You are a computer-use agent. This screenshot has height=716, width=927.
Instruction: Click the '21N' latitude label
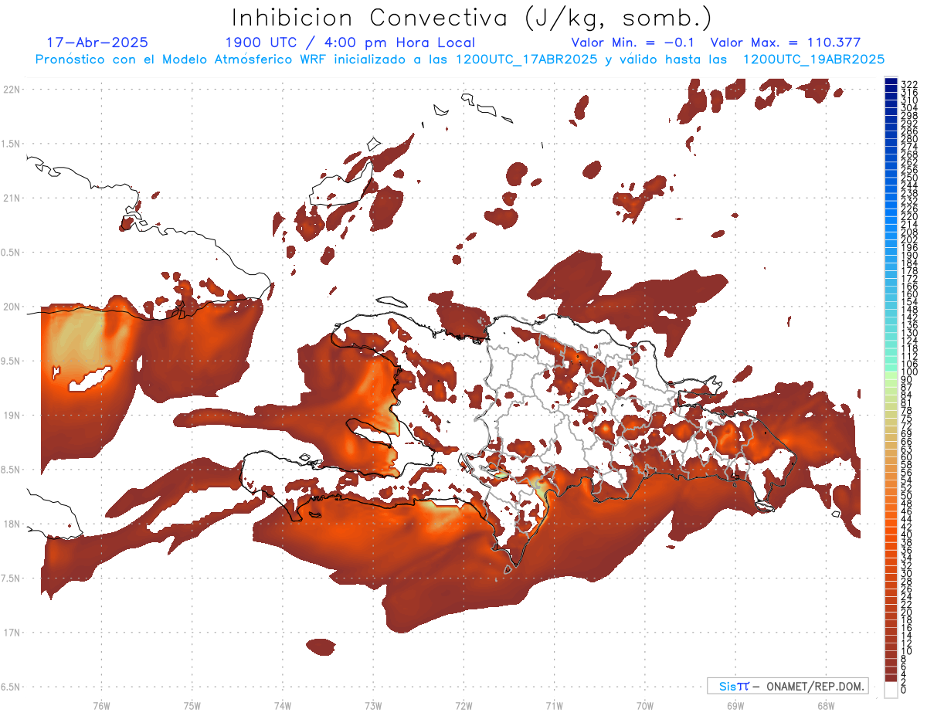pyautogui.click(x=12, y=198)
